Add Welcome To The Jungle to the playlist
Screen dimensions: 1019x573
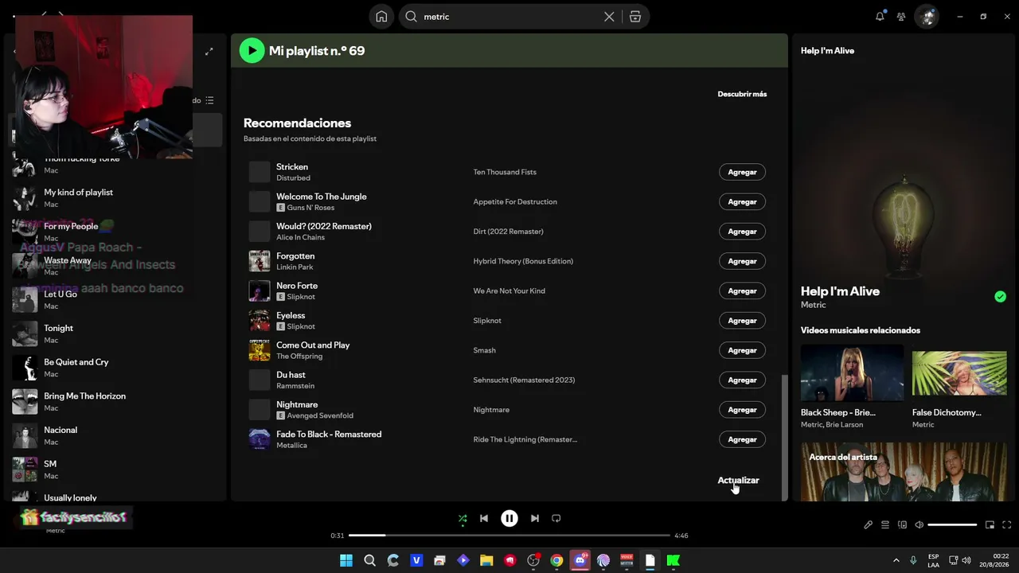pyautogui.click(x=742, y=202)
